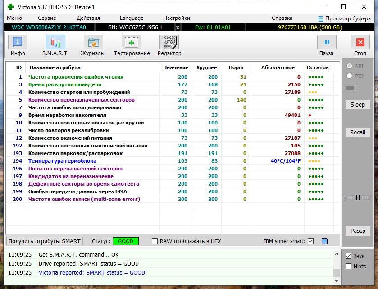Enable the Hints checkbox
This screenshot has width=378, height=289.
coord(348,266)
